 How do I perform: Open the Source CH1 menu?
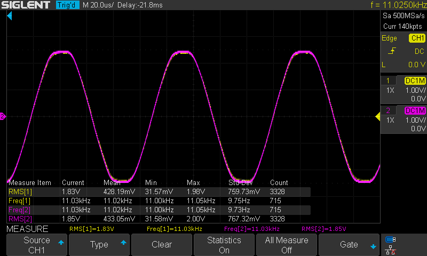pos(36,245)
